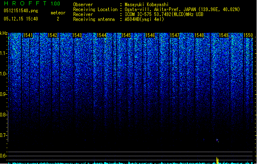This screenshot has height=164, width=257.
Task: Click the 1549 time marker
Action: coord(223,35)
